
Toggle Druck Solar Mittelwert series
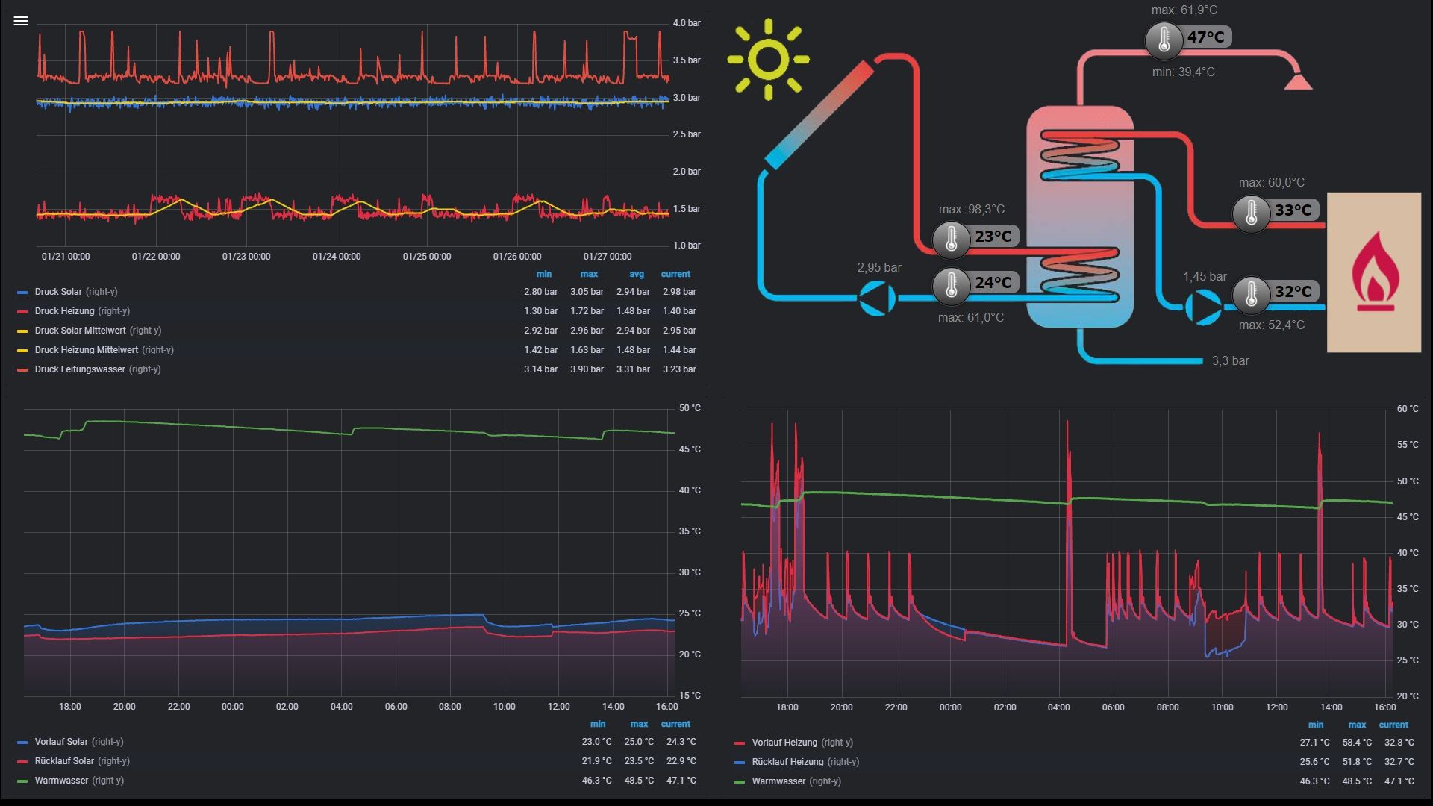coord(81,331)
